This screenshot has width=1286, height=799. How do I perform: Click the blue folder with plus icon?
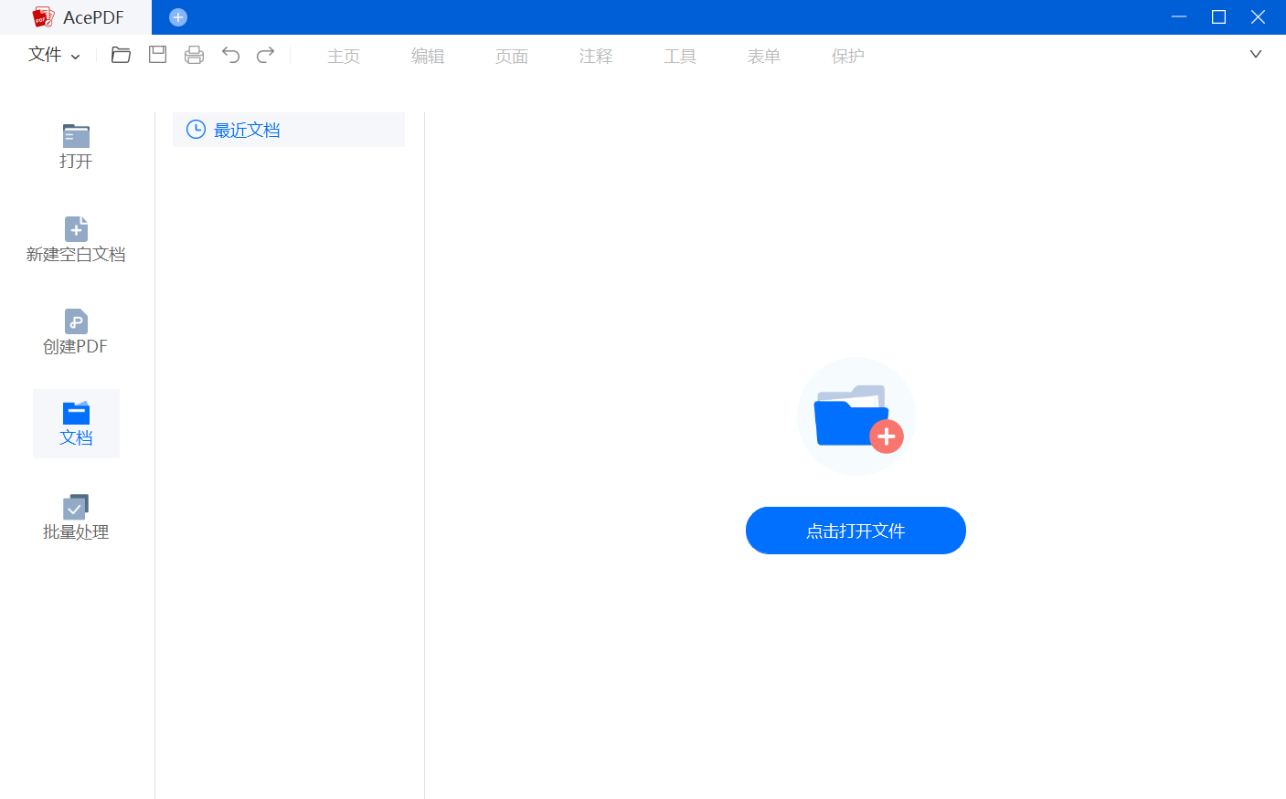tap(856, 416)
